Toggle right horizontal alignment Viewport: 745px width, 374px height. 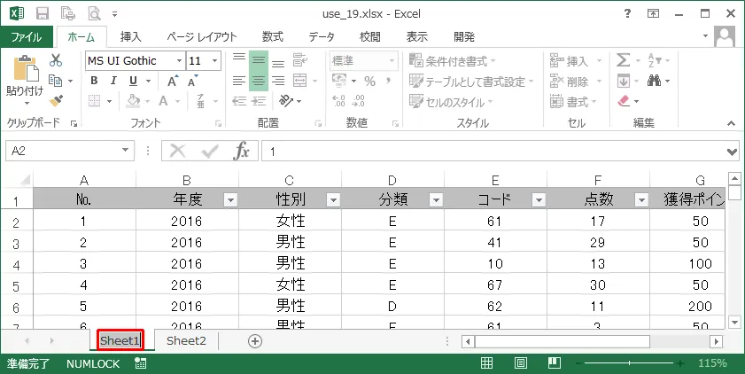pyautogui.click(x=278, y=81)
